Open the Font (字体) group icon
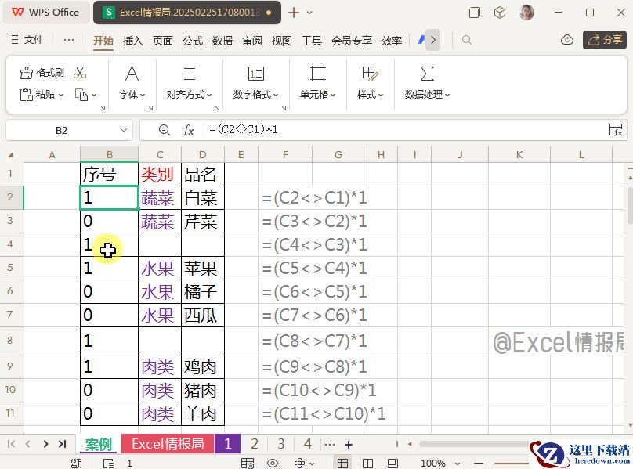 tap(132, 74)
